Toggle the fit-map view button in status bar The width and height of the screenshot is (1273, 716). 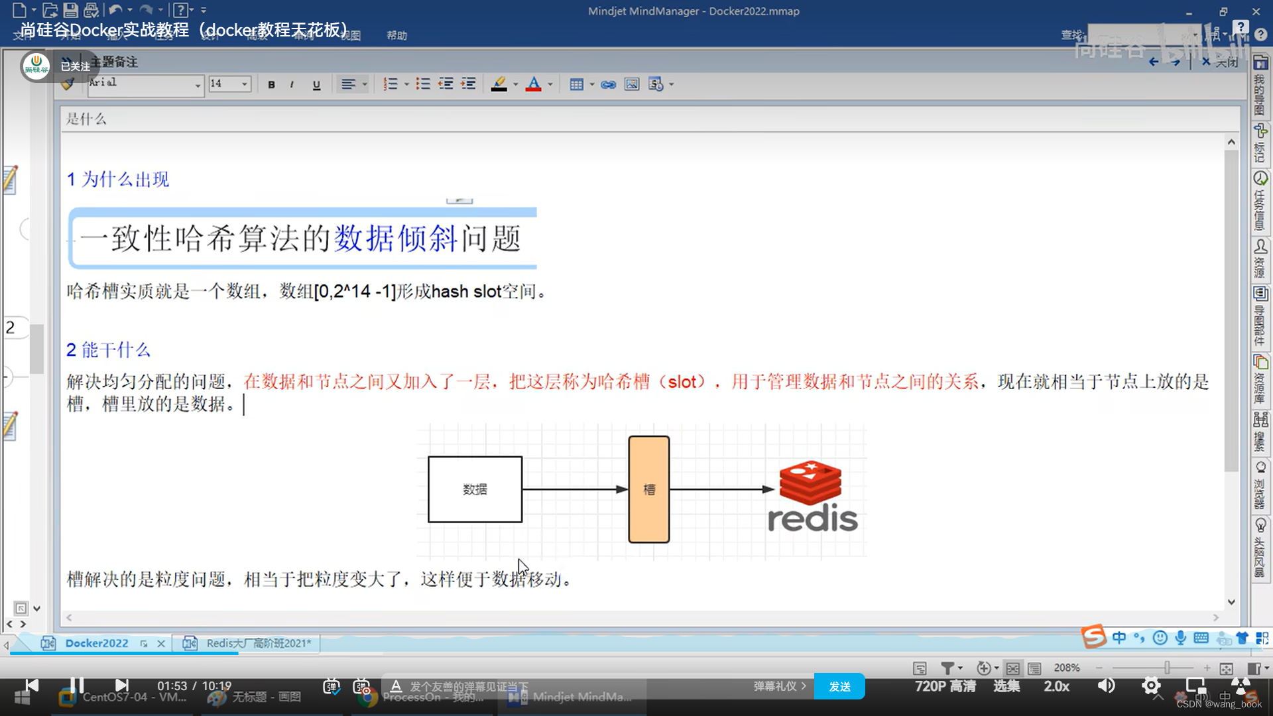coord(1225,668)
